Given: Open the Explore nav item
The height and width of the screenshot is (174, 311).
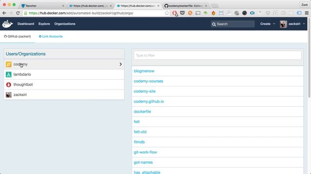Looking at the screenshot, I should coord(44,24).
